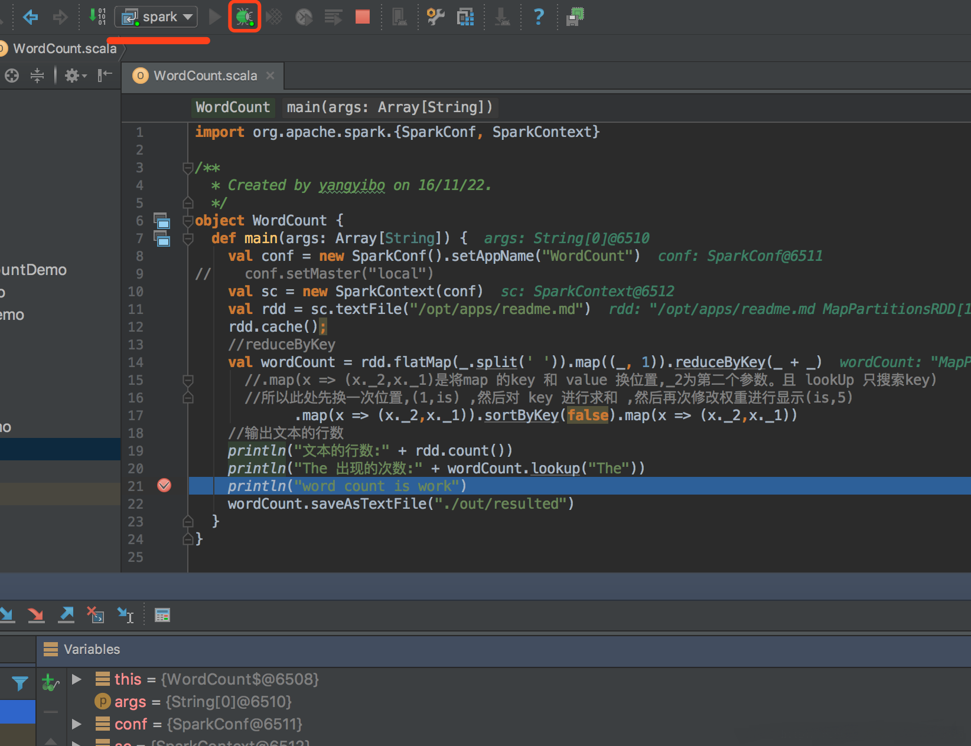Click Run to Cursor icon
The height and width of the screenshot is (746, 971).
coord(125,615)
